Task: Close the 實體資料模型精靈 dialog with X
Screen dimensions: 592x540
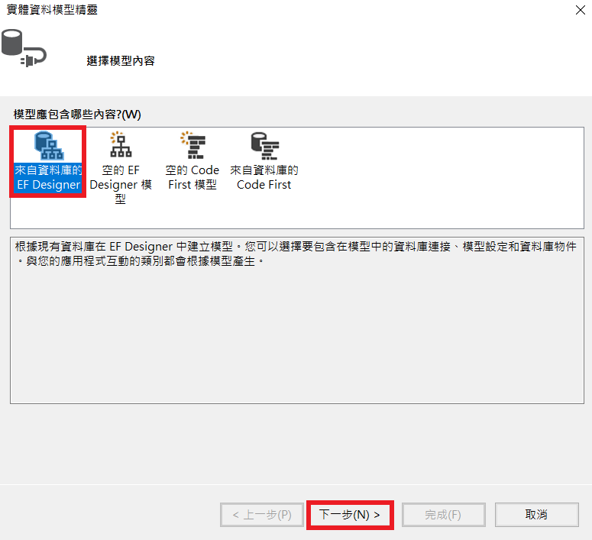Action: tap(581, 10)
